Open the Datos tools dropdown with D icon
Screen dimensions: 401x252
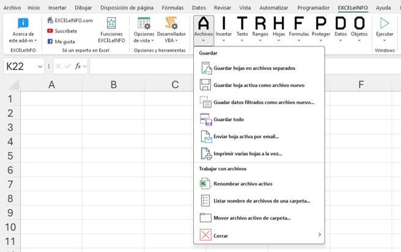coord(340,30)
